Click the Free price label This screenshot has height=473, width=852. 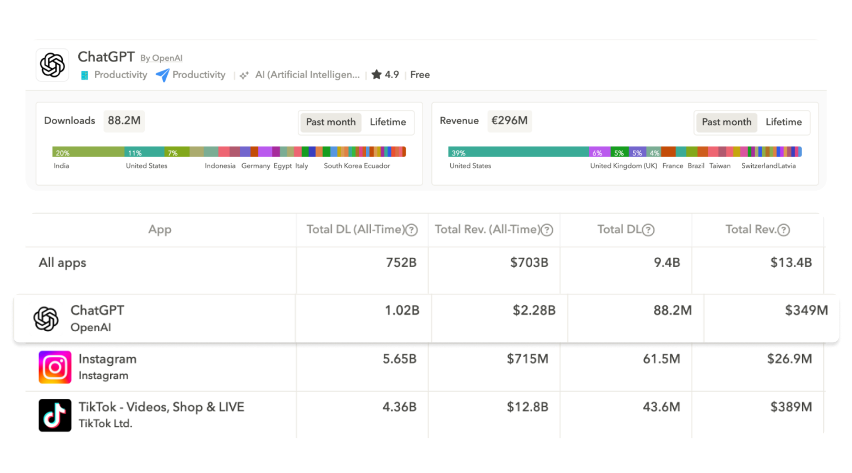coord(420,75)
